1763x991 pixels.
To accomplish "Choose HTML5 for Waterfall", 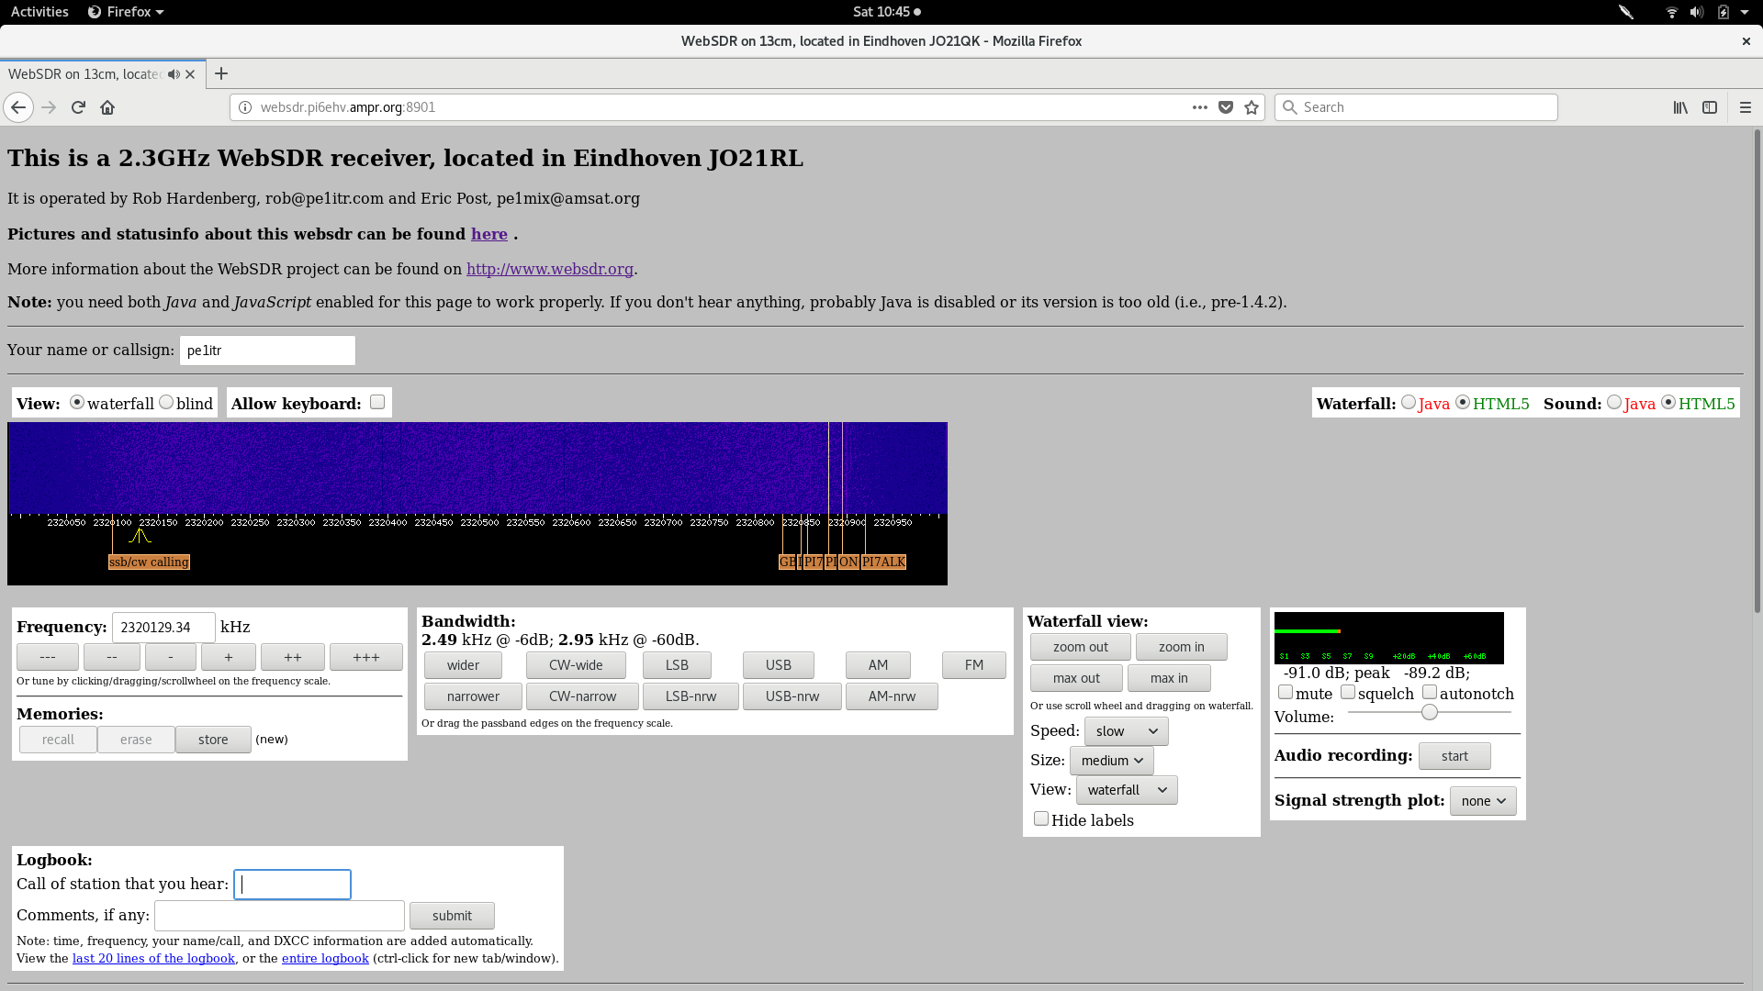I will (1463, 402).
